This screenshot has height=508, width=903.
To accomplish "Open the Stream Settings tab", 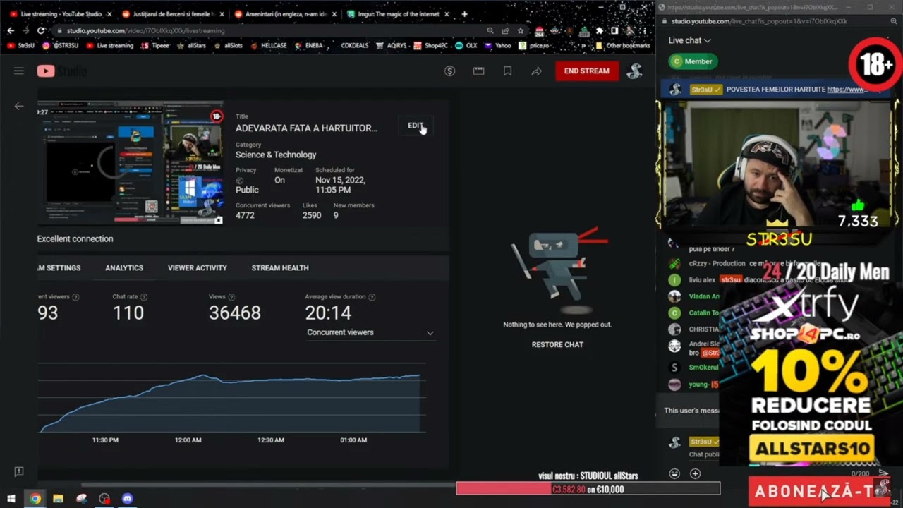I will [59, 268].
